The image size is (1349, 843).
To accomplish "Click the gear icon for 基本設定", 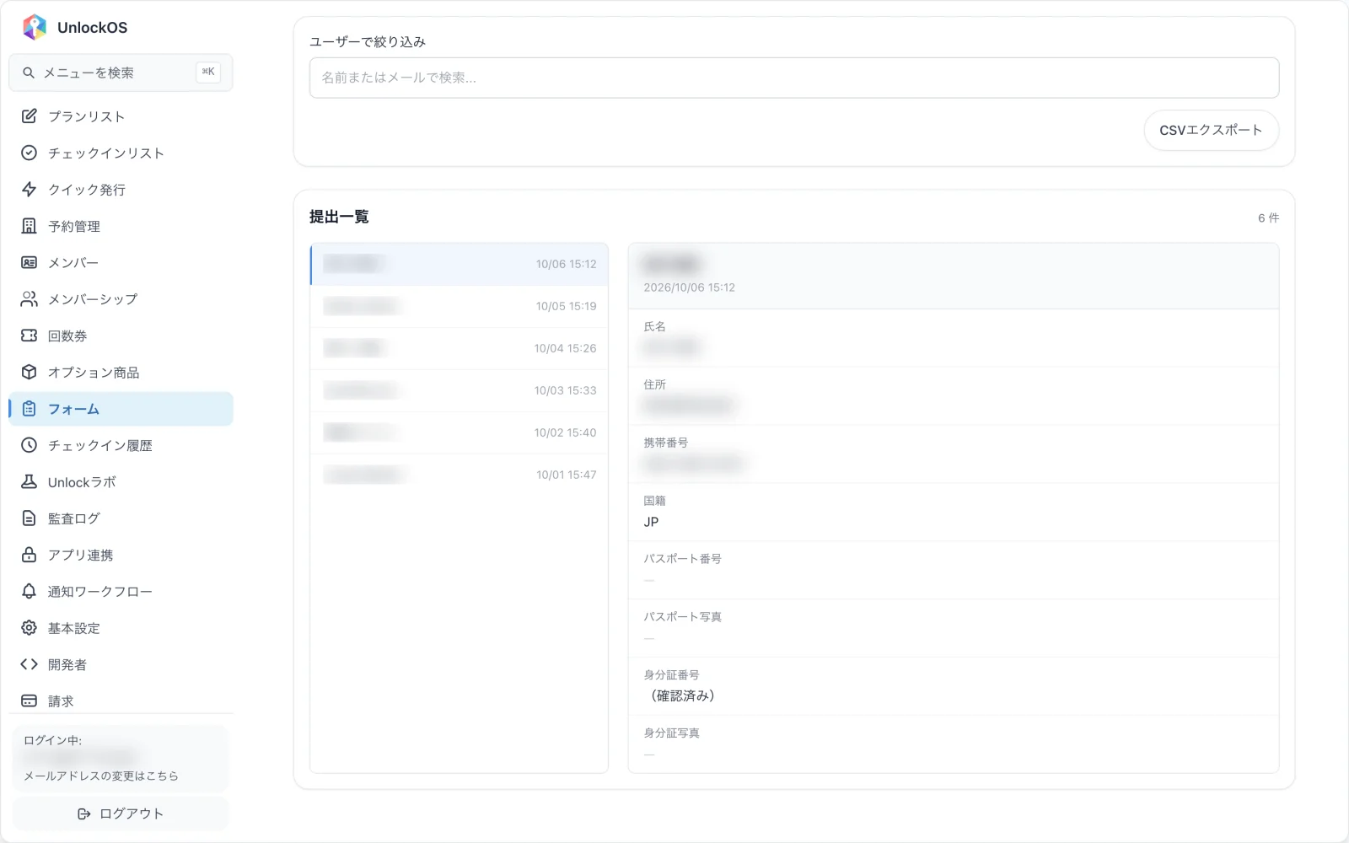I will 29,628.
